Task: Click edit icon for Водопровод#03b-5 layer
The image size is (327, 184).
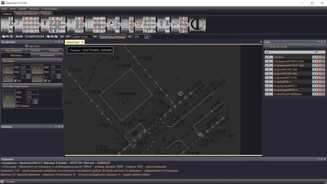Action: click(314, 86)
